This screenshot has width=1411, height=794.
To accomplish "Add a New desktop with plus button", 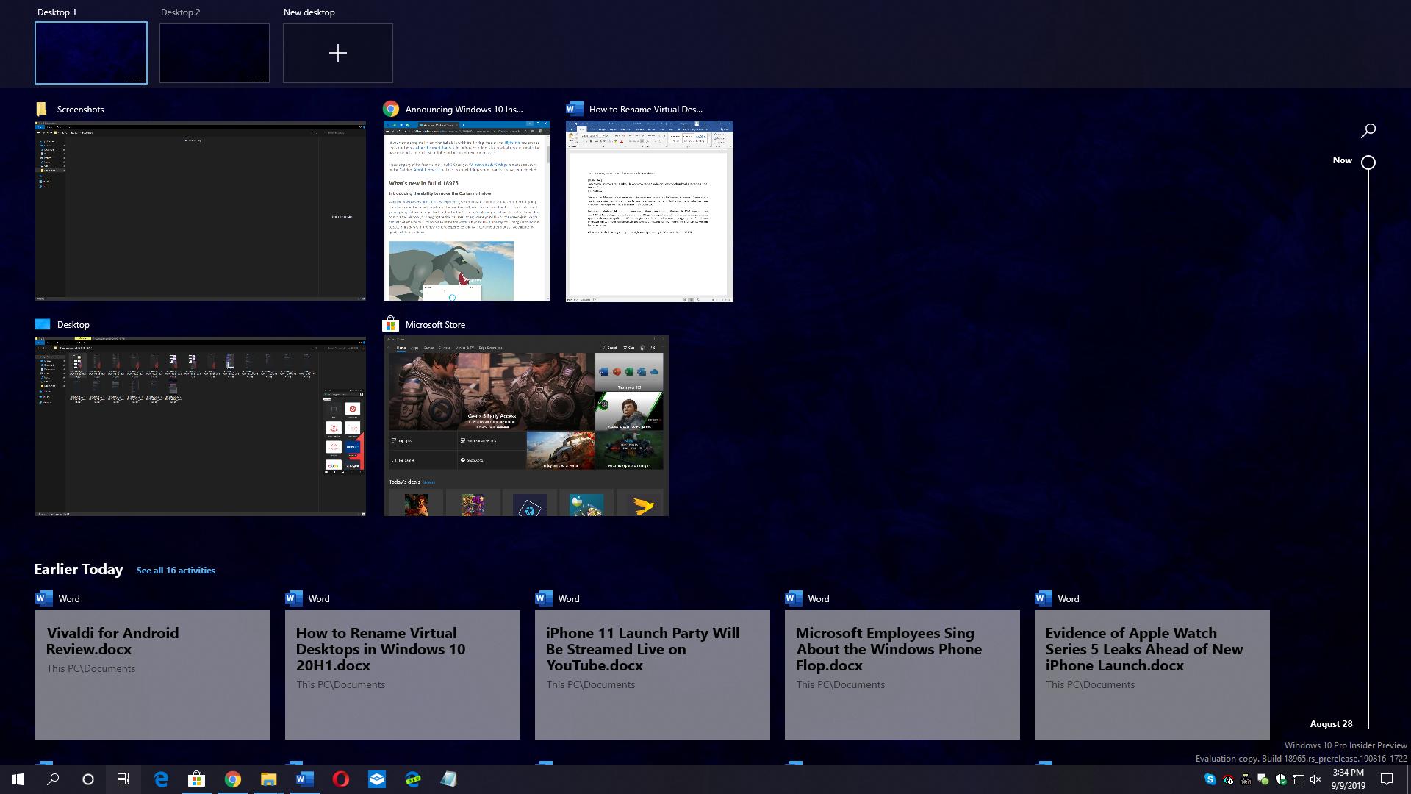I will (337, 53).
